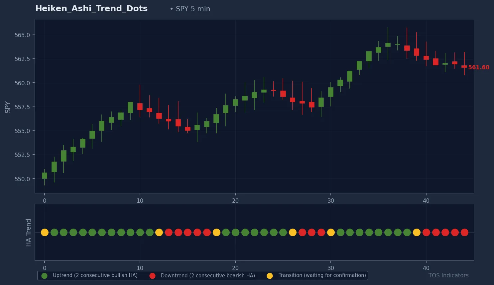
Task: Click the yellow transition dot at bar 30
Action: 331,232
